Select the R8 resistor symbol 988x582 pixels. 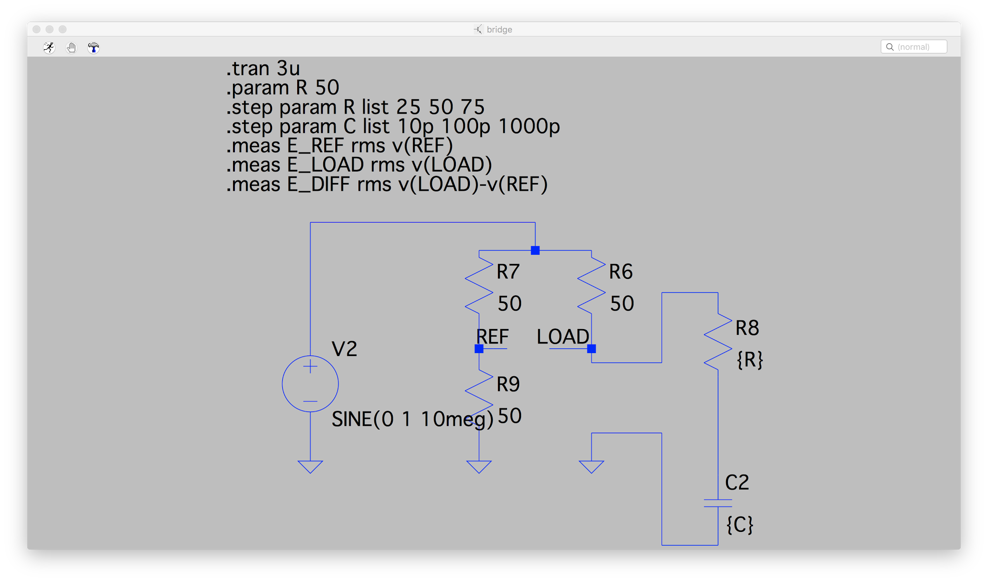(718, 342)
